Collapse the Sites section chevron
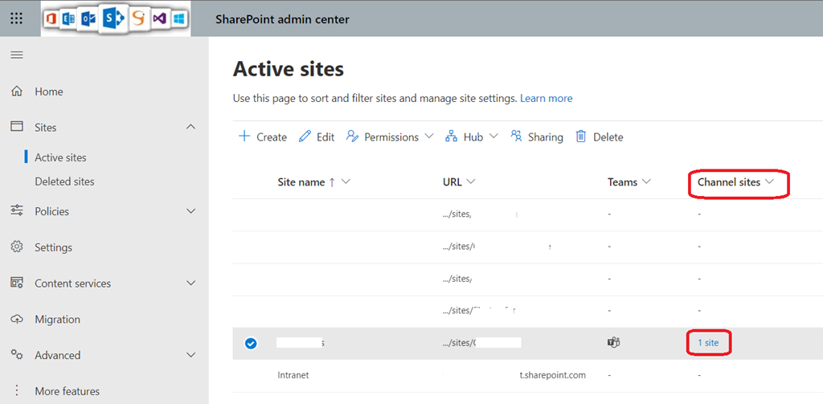The image size is (823, 404). point(190,127)
